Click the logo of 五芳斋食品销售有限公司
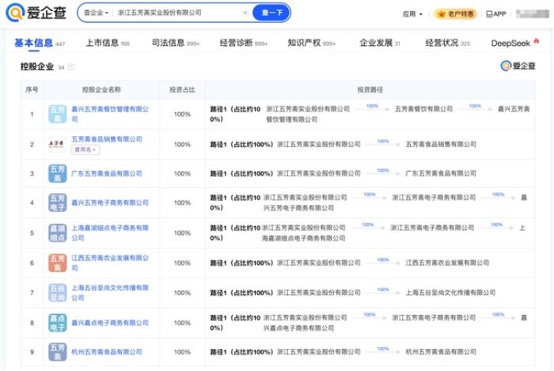The width and height of the screenshot is (554, 371). tap(56, 144)
